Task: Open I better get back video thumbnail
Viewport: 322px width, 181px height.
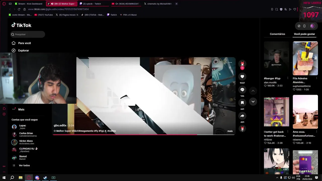Action: click(x=276, y=112)
